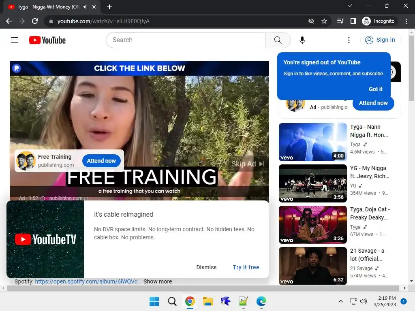Open the taskbar volume control
Viewport: 415px width, 311px height.
364,301
